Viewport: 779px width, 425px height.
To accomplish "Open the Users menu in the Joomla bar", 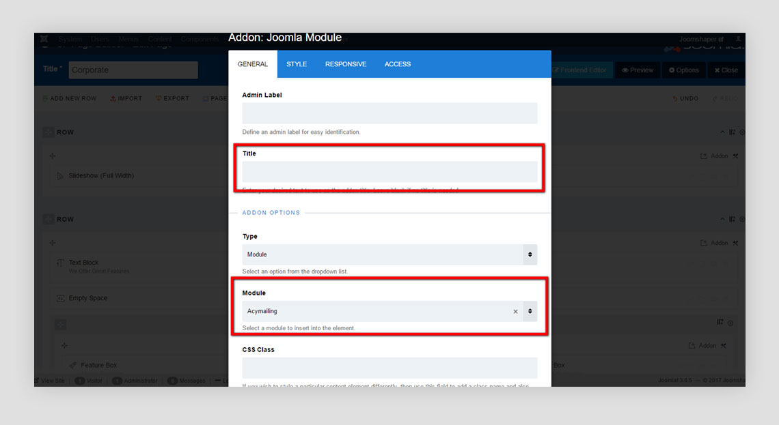I will tap(100, 39).
